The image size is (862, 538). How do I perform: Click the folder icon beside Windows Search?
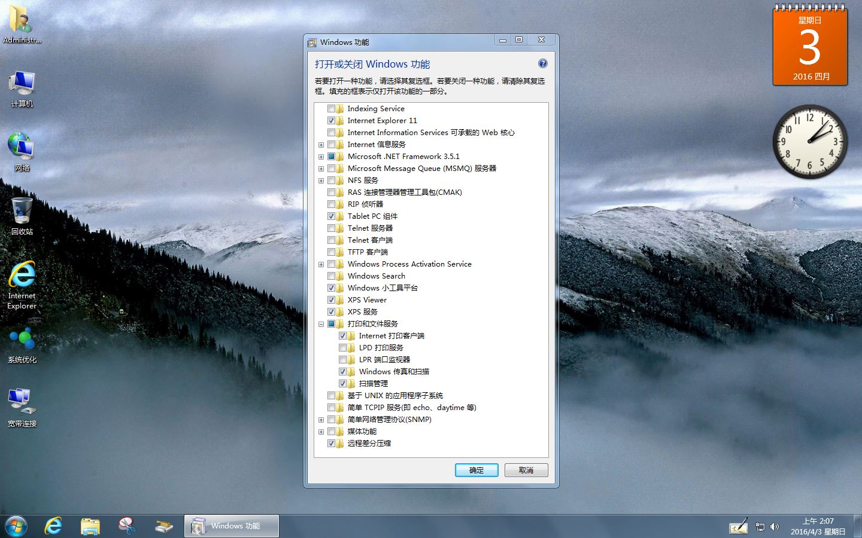pyautogui.click(x=340, y=276)
